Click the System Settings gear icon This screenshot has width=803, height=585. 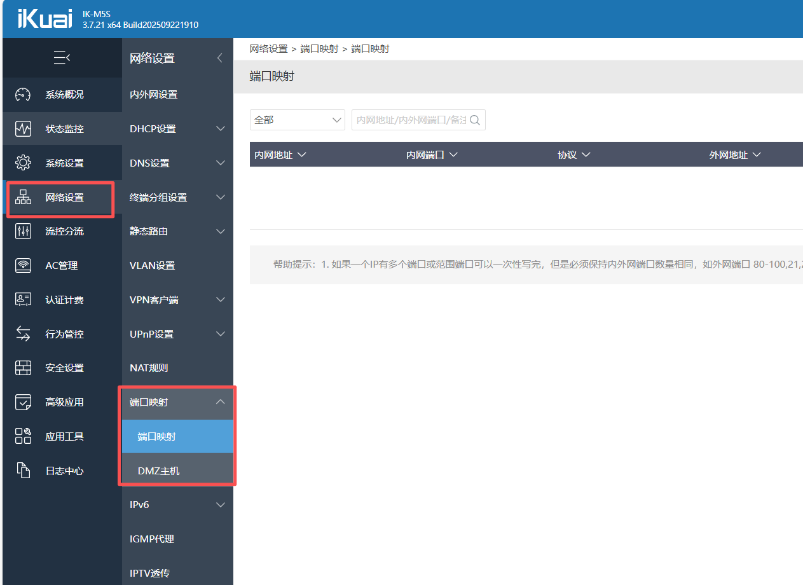click(23, 163)
